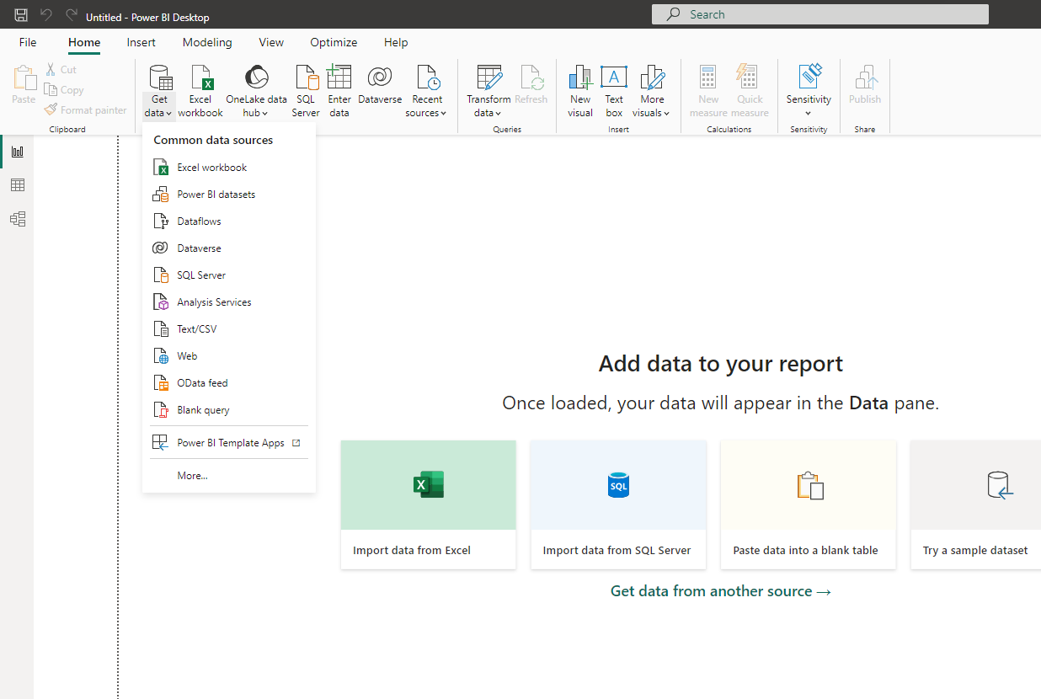1041x699 pixels.
Task: Click the Search box in title bar
Action: coord(820,14)
